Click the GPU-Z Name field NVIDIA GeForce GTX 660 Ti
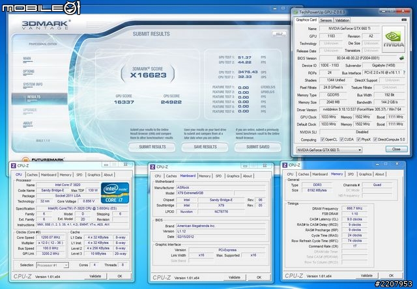This screenshot has height=289, width=417. (349, 29)
